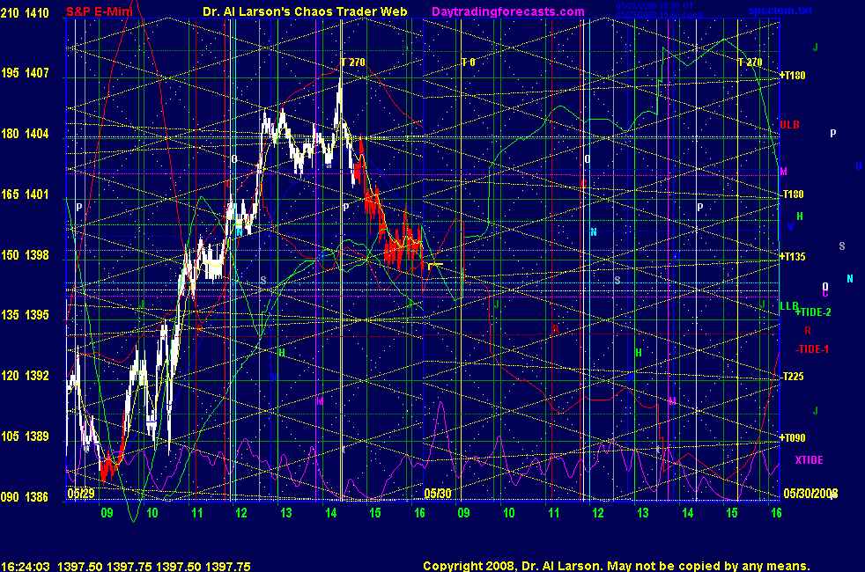The image size is (865, 572).
Task: Click the "+T135" level label
Action: tap(792, 257)
